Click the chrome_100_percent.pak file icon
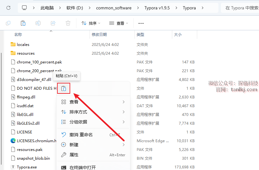Screen dimensions: 259x170 [x=13, y=62]
